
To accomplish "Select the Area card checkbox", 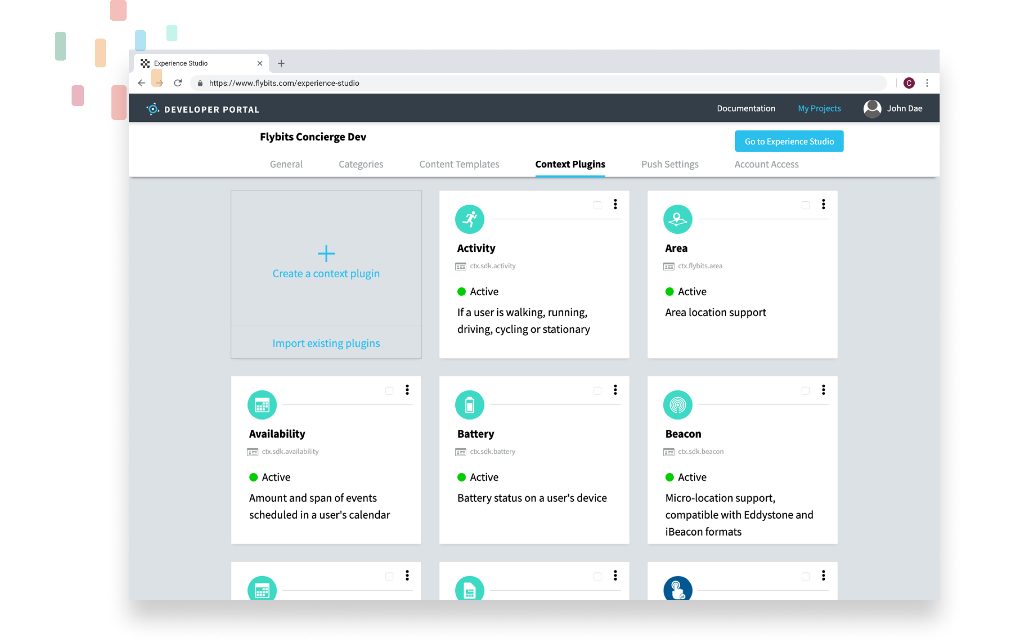I will [805, 205].
